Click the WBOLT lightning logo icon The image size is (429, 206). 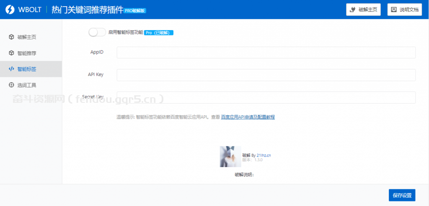coord(10,10)
